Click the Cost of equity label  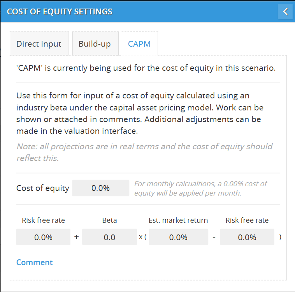43,188
